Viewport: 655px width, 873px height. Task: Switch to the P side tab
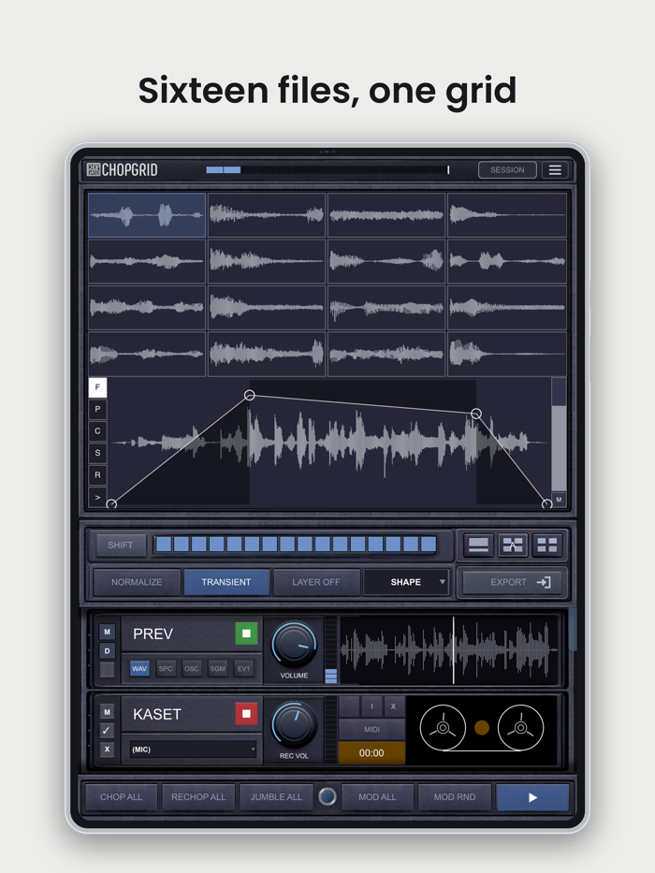[97, 409]
